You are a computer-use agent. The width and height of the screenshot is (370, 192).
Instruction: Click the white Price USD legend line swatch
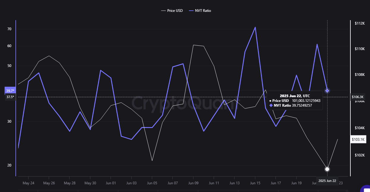coord(163,11)
